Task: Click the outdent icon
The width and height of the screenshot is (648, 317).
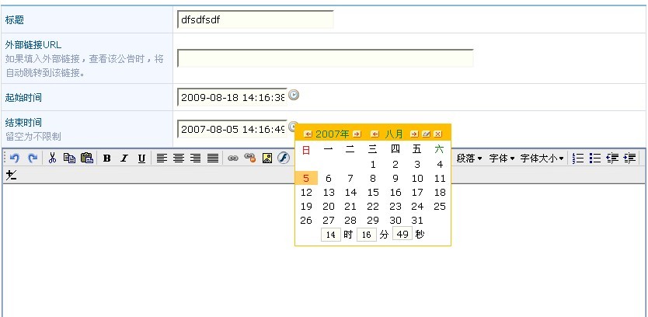Action: (x=612, y=158)
